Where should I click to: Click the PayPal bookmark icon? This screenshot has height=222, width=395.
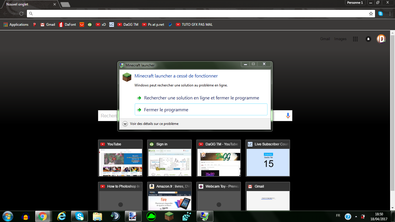pos(170,25)
